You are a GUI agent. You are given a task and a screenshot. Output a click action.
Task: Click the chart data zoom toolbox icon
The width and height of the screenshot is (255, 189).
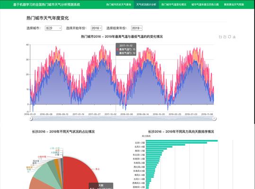[220, 37]
